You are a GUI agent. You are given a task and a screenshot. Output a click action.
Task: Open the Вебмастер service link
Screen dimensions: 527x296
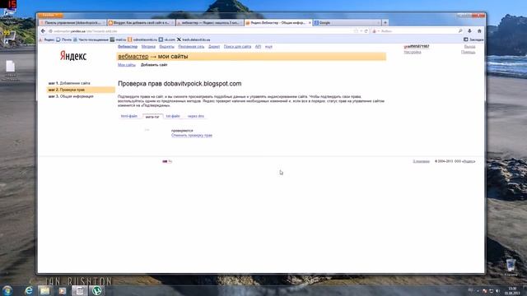[128, 47]
